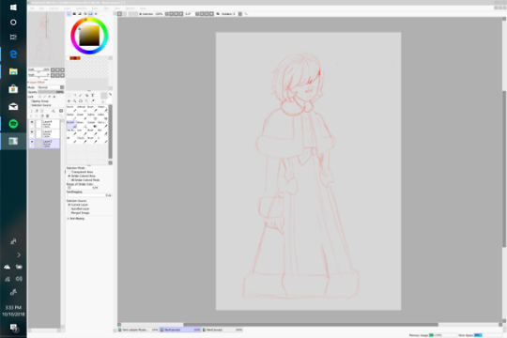The image size is (507, 338).
Task: Enable the Clipping Group checkbox
Action: click(x=30, y=101)
